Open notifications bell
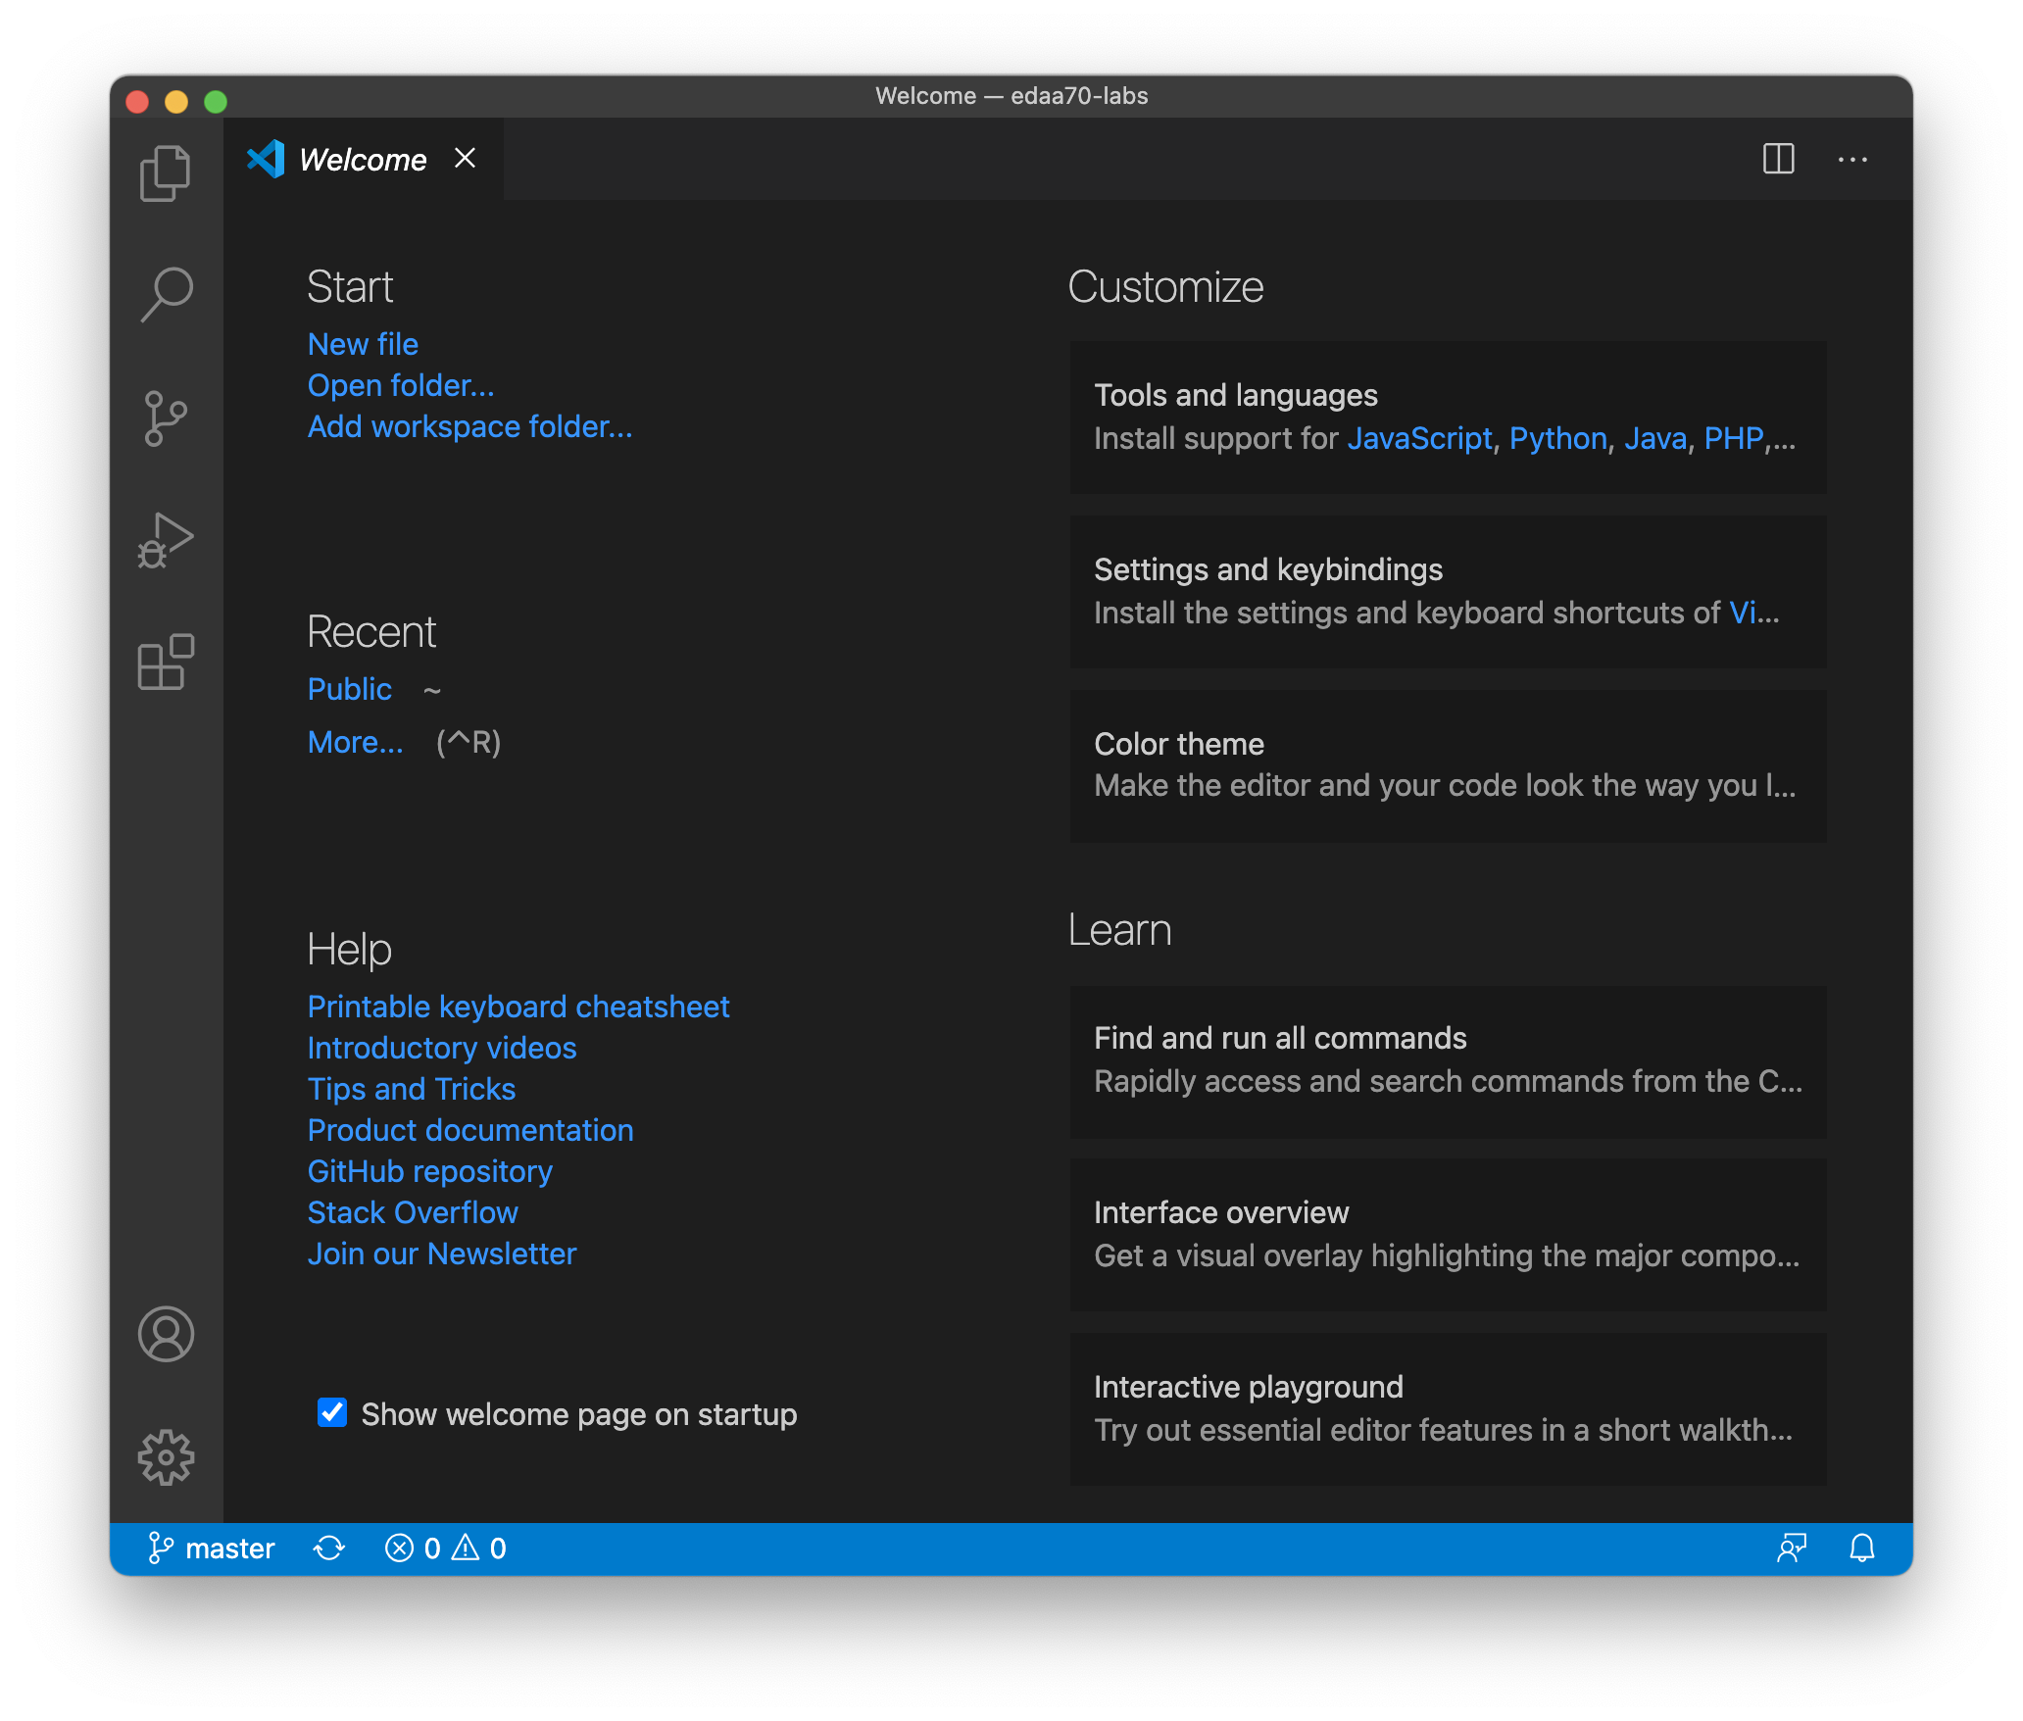The height and width of the screenshot is (1721, 2023). coord(1862,1549)
